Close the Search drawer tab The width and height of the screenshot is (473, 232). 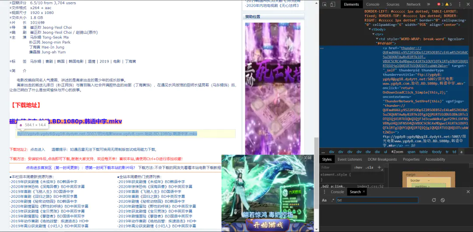click(x=364, y=191)
